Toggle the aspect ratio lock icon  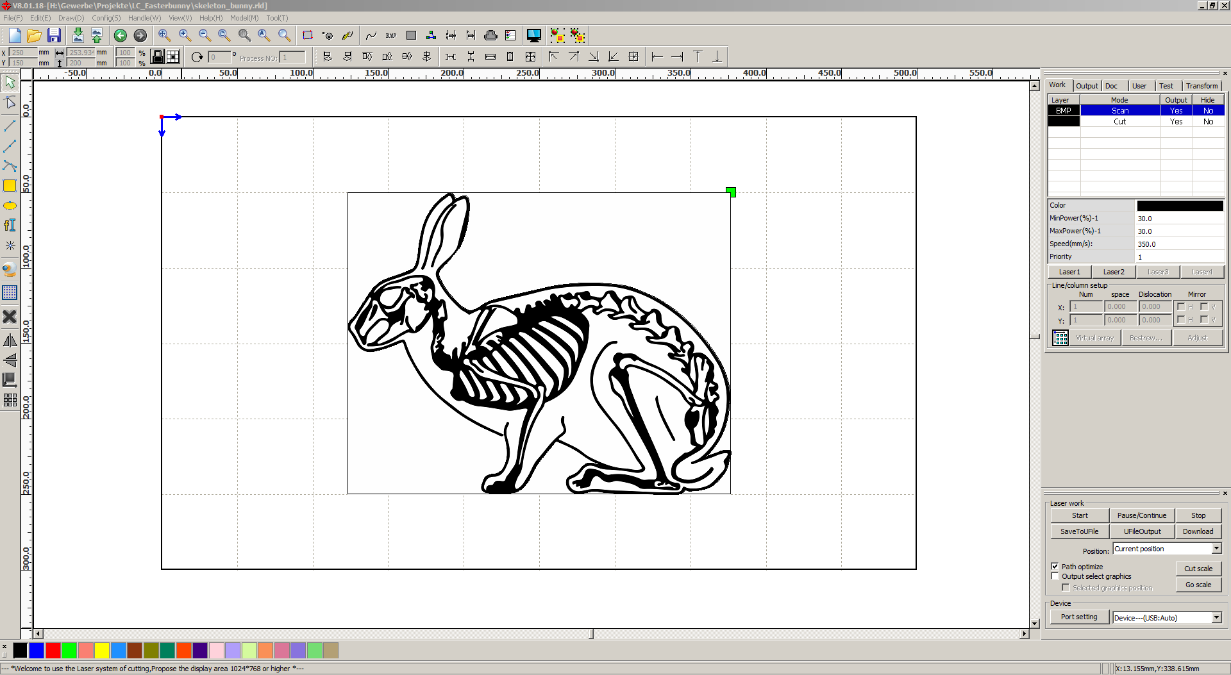157,57
